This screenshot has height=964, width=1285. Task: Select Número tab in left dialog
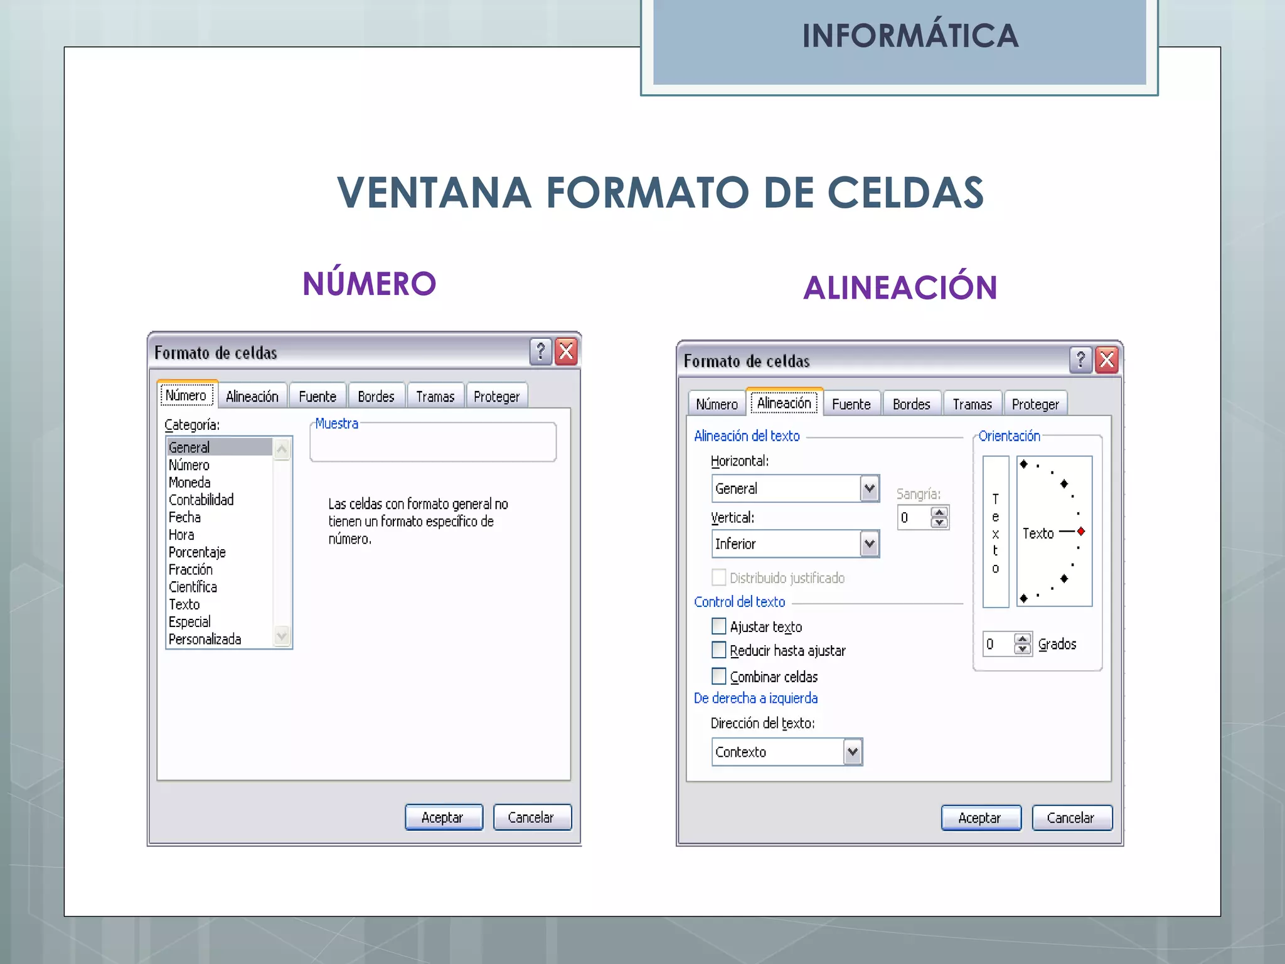tap(186, 395)
